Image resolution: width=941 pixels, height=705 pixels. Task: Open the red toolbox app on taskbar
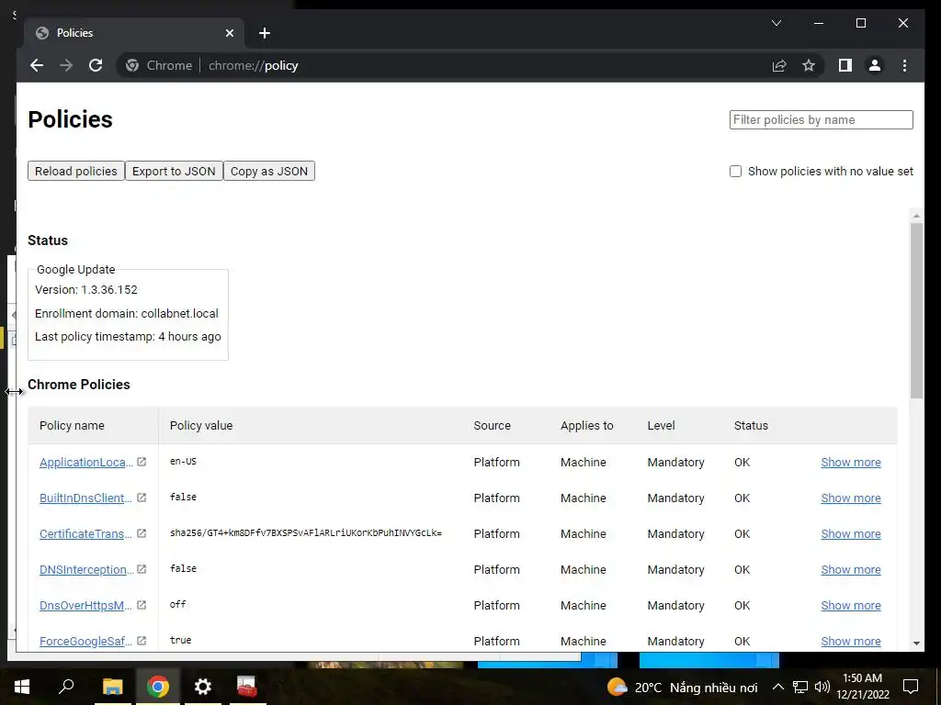pyautogui.click(x=246, y=687)
